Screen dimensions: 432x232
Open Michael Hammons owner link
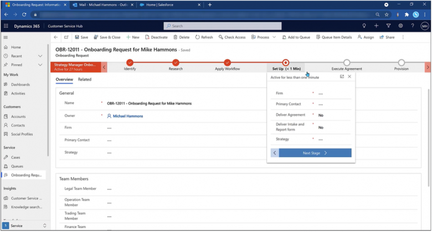(x=128, y=116)
